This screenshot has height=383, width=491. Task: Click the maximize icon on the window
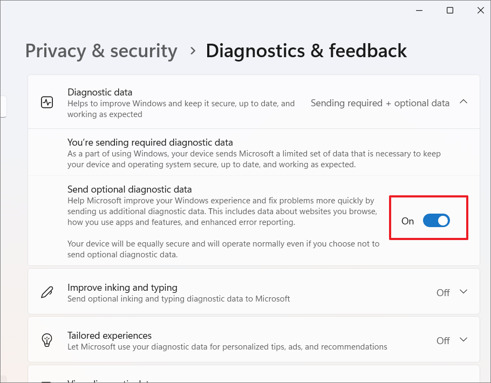pyautogui.click(x=449, y=10)
